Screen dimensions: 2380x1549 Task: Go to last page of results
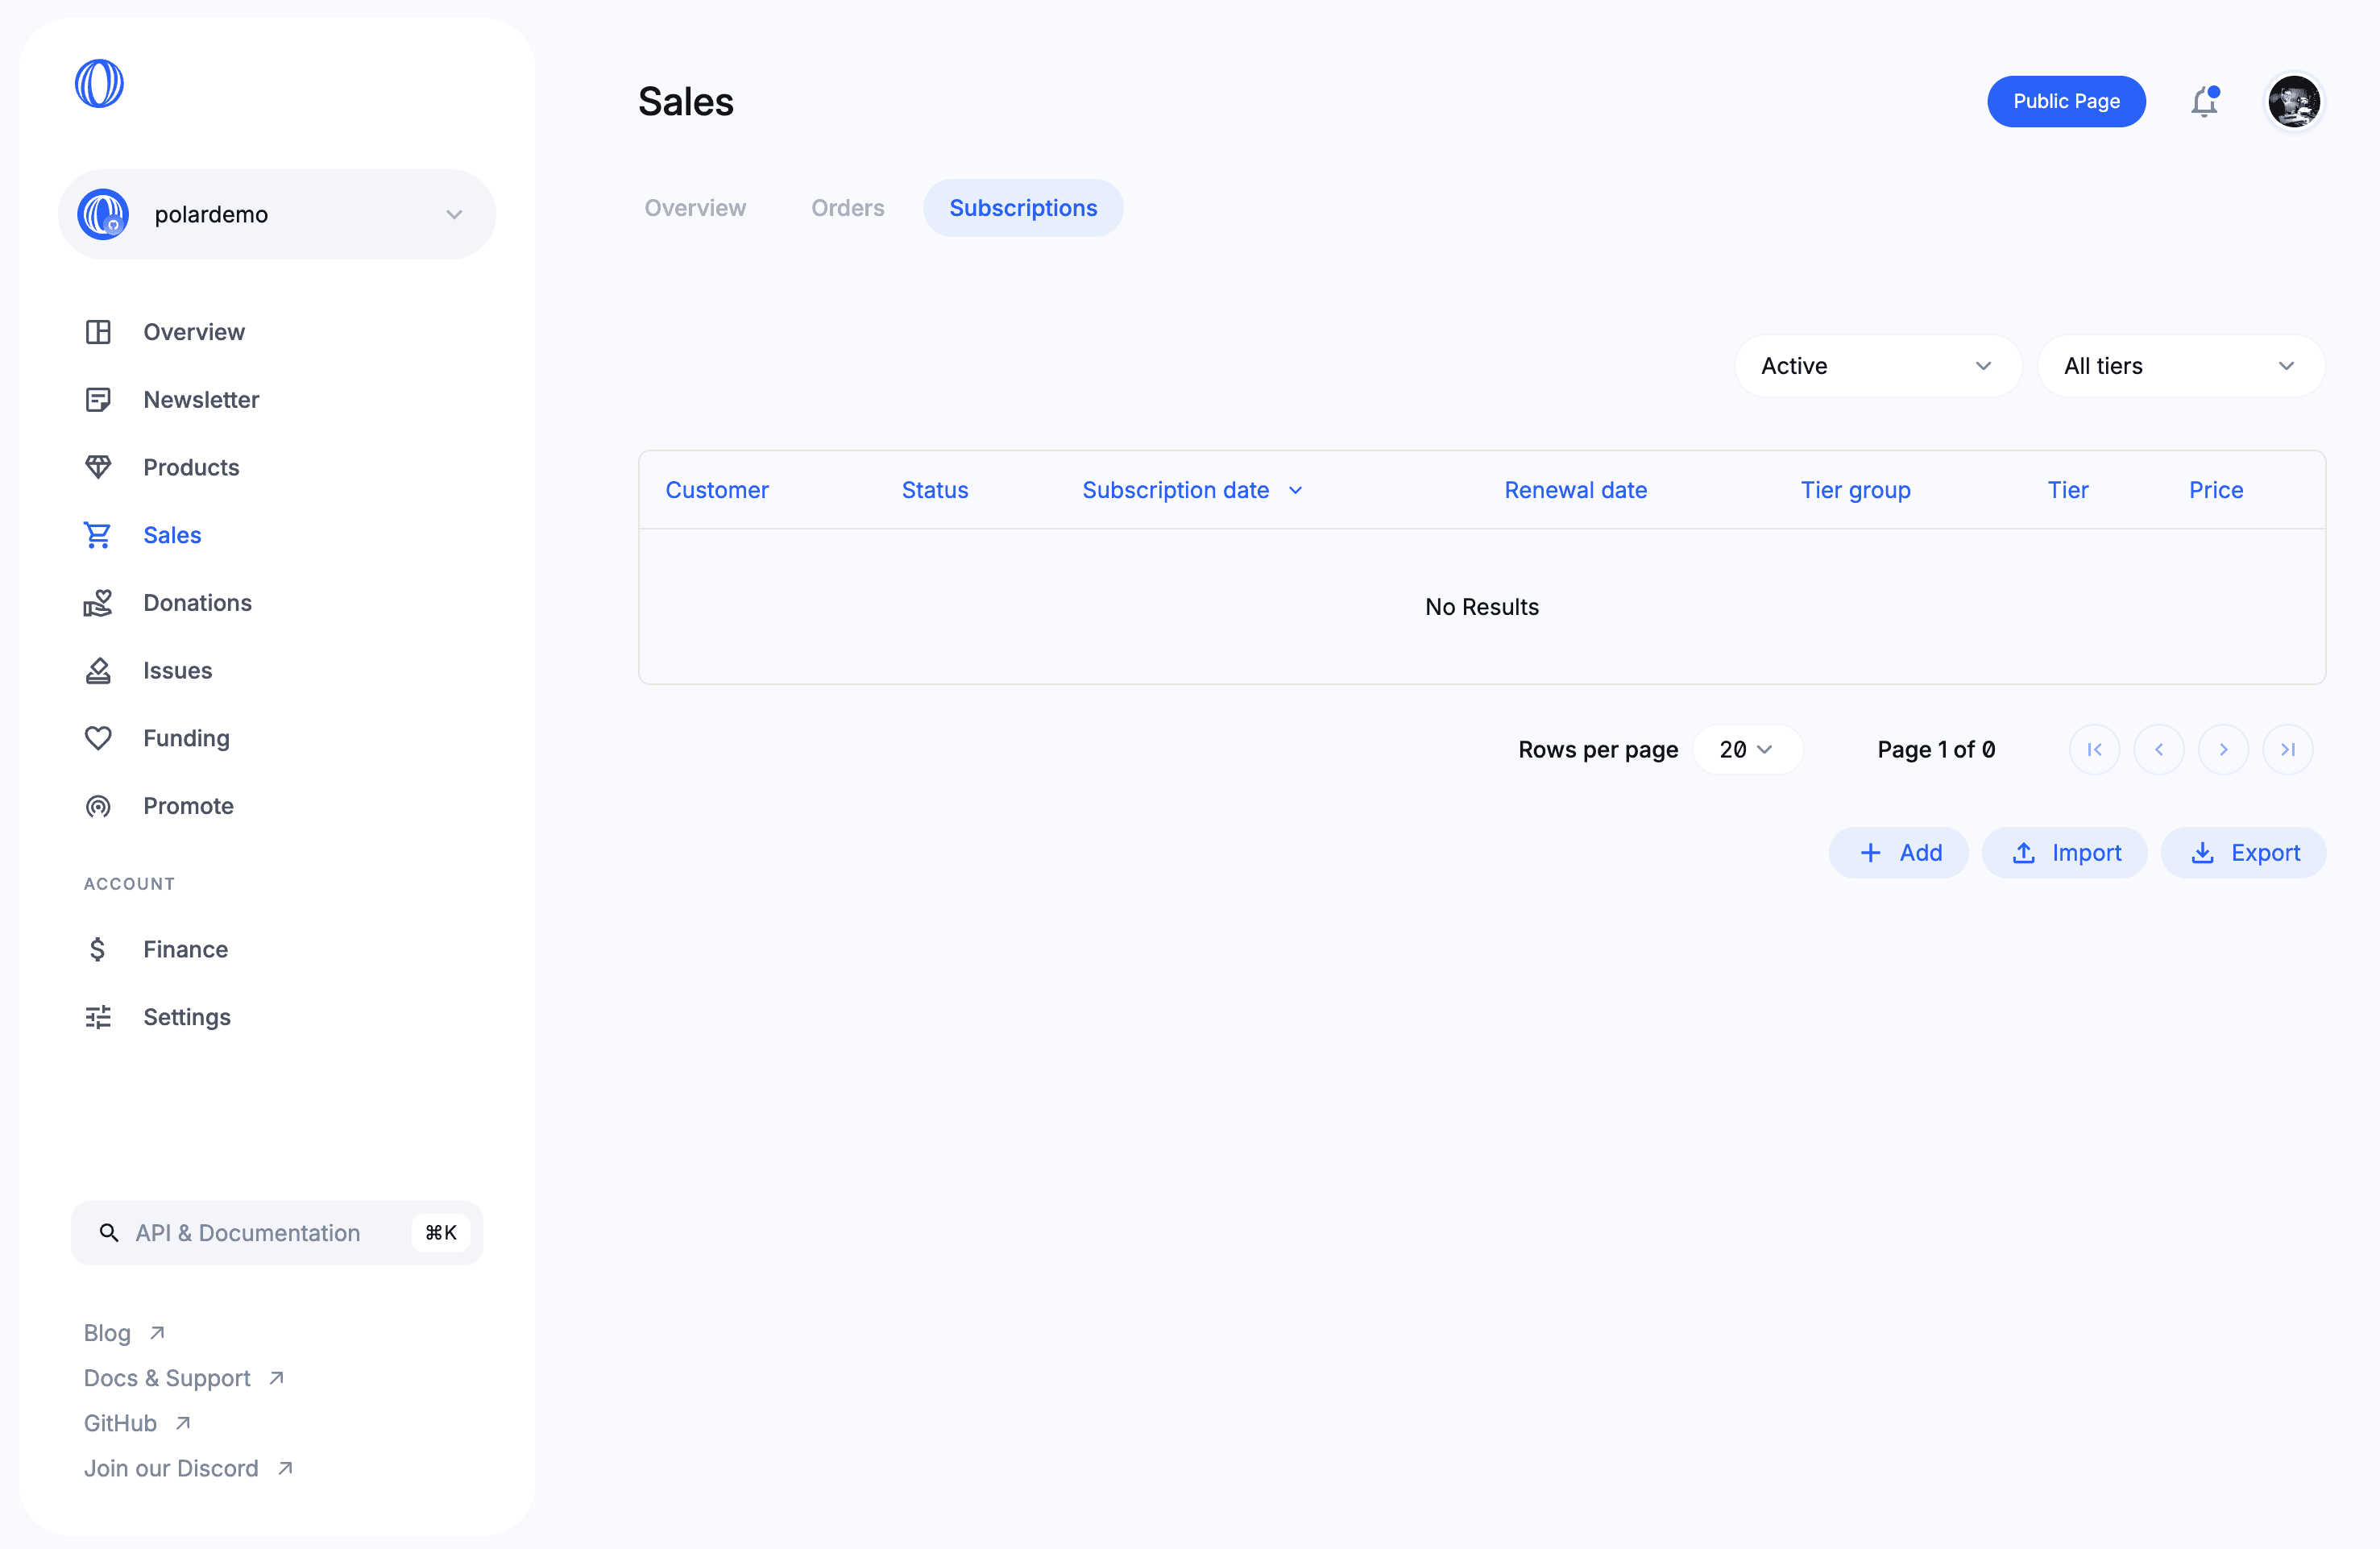click(x=2287, y=750)
